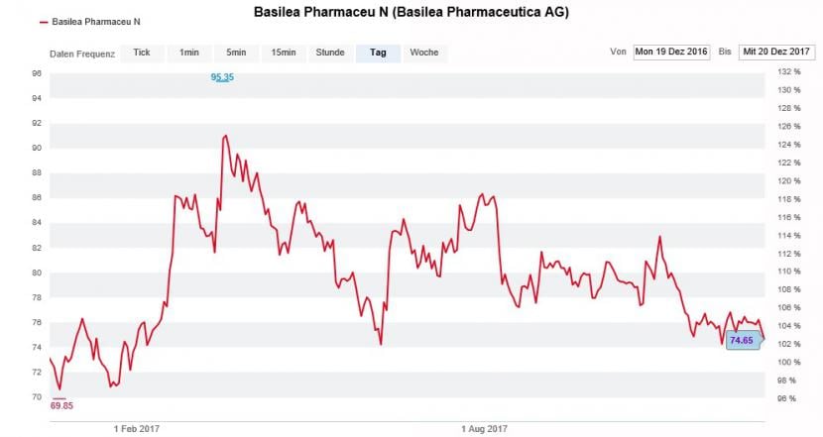
Task: Click the Von start date field
Action: (x=671, y=53)
